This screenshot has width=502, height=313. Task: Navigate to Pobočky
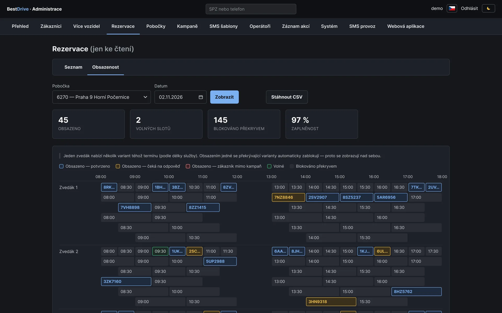tap(156, 26)
